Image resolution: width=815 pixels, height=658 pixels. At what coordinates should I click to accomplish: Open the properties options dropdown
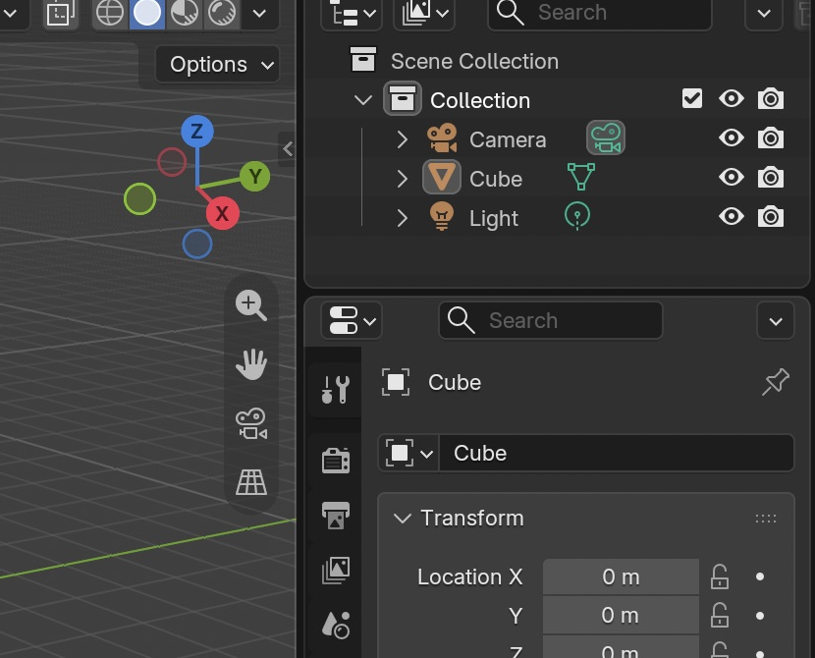pos(776,321)
